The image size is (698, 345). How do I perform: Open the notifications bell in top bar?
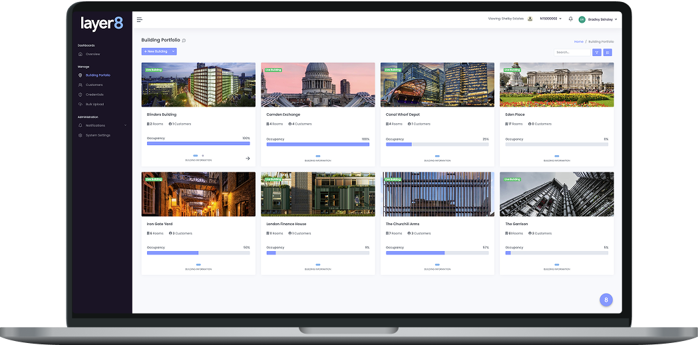[x=570, y=19]
